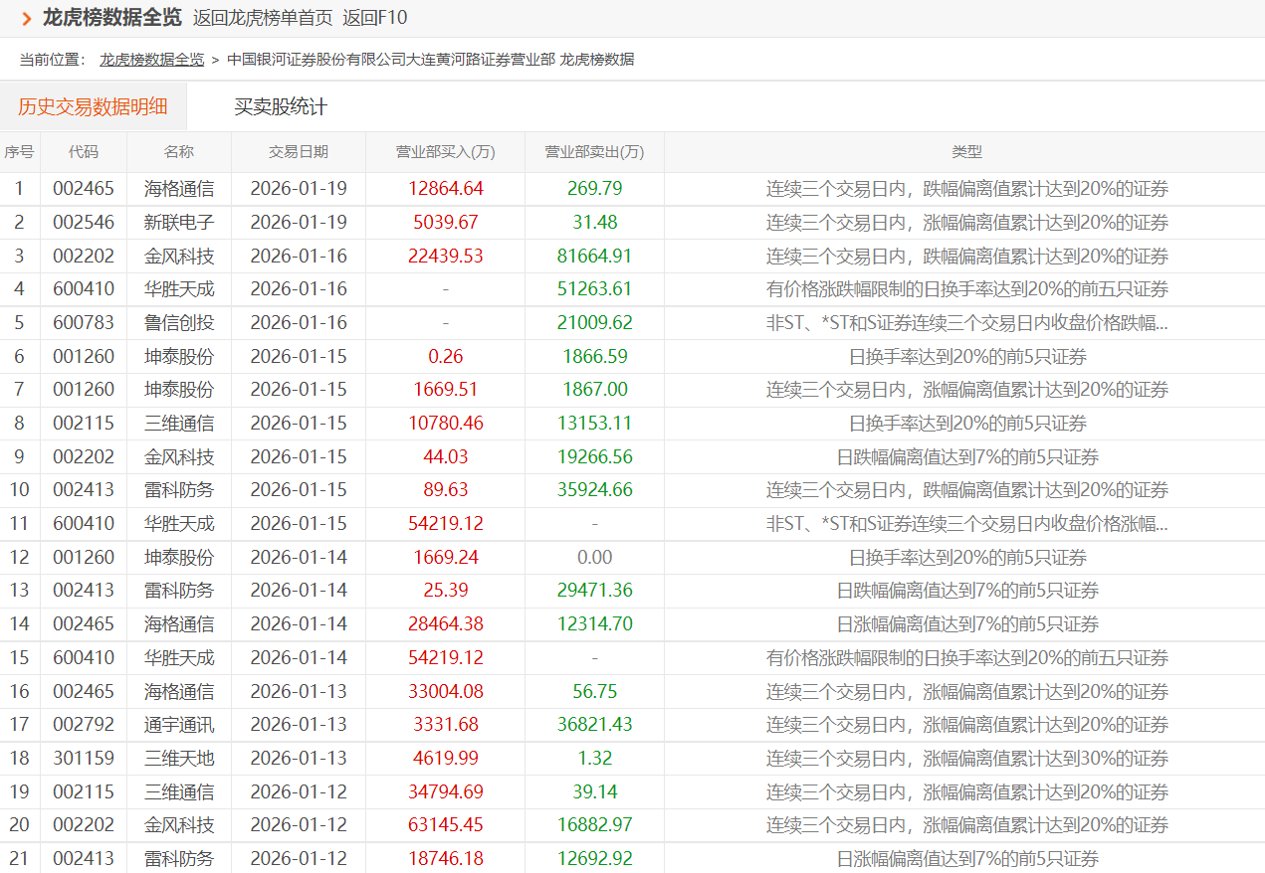The width and height of the screenshot is (1265, 873).
Task: Click stock code 002546
Action: [x=84, y=223]
